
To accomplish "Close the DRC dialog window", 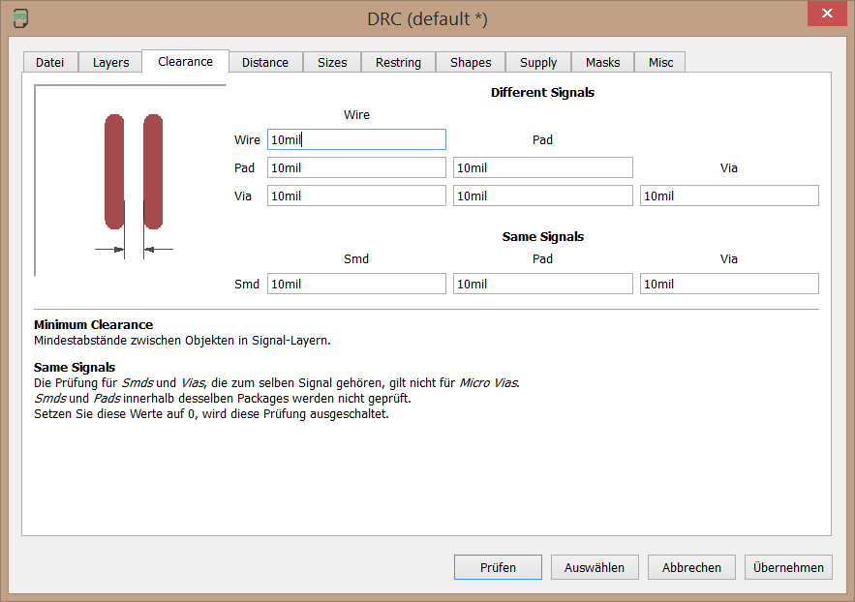I will pos(827,14).
